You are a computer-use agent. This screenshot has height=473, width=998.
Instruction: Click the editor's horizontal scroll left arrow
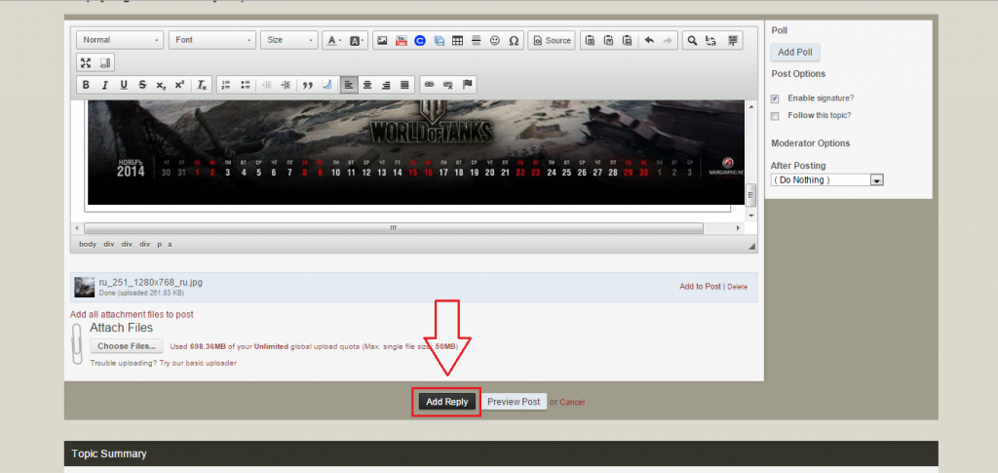click(x=77, y=228)
